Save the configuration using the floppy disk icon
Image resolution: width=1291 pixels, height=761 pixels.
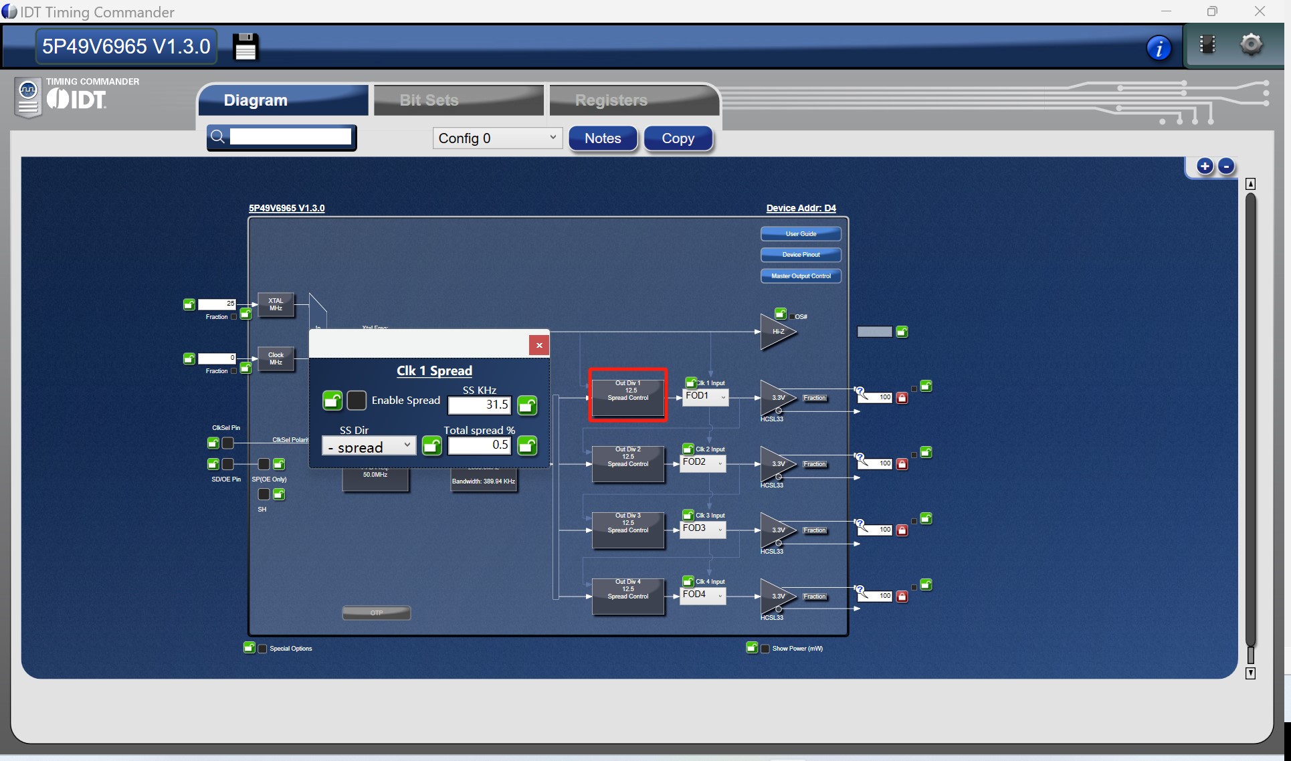pos(245,47)
